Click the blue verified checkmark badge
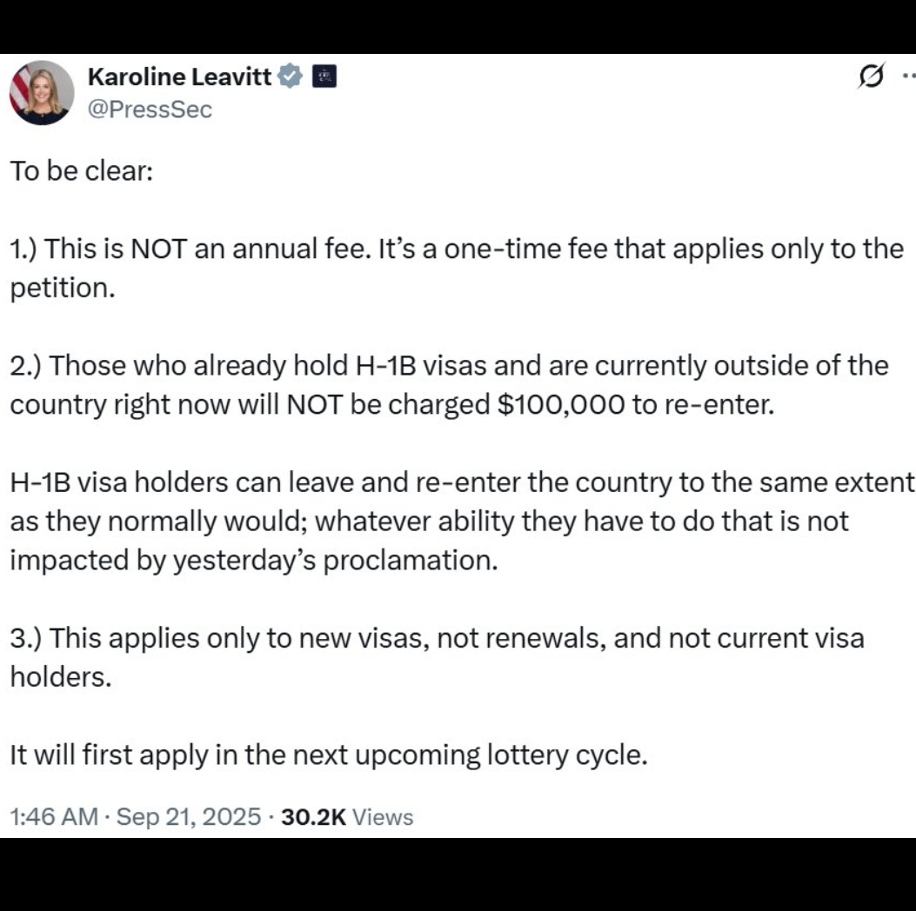Screen dimensions: 916x911 (x=289, y=76)
